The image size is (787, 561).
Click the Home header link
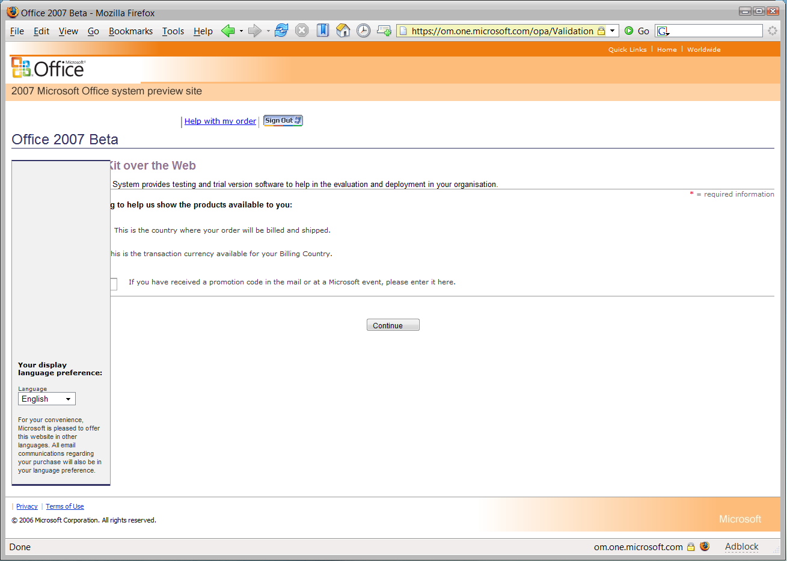pyautogui.click(x=667, y=49)
